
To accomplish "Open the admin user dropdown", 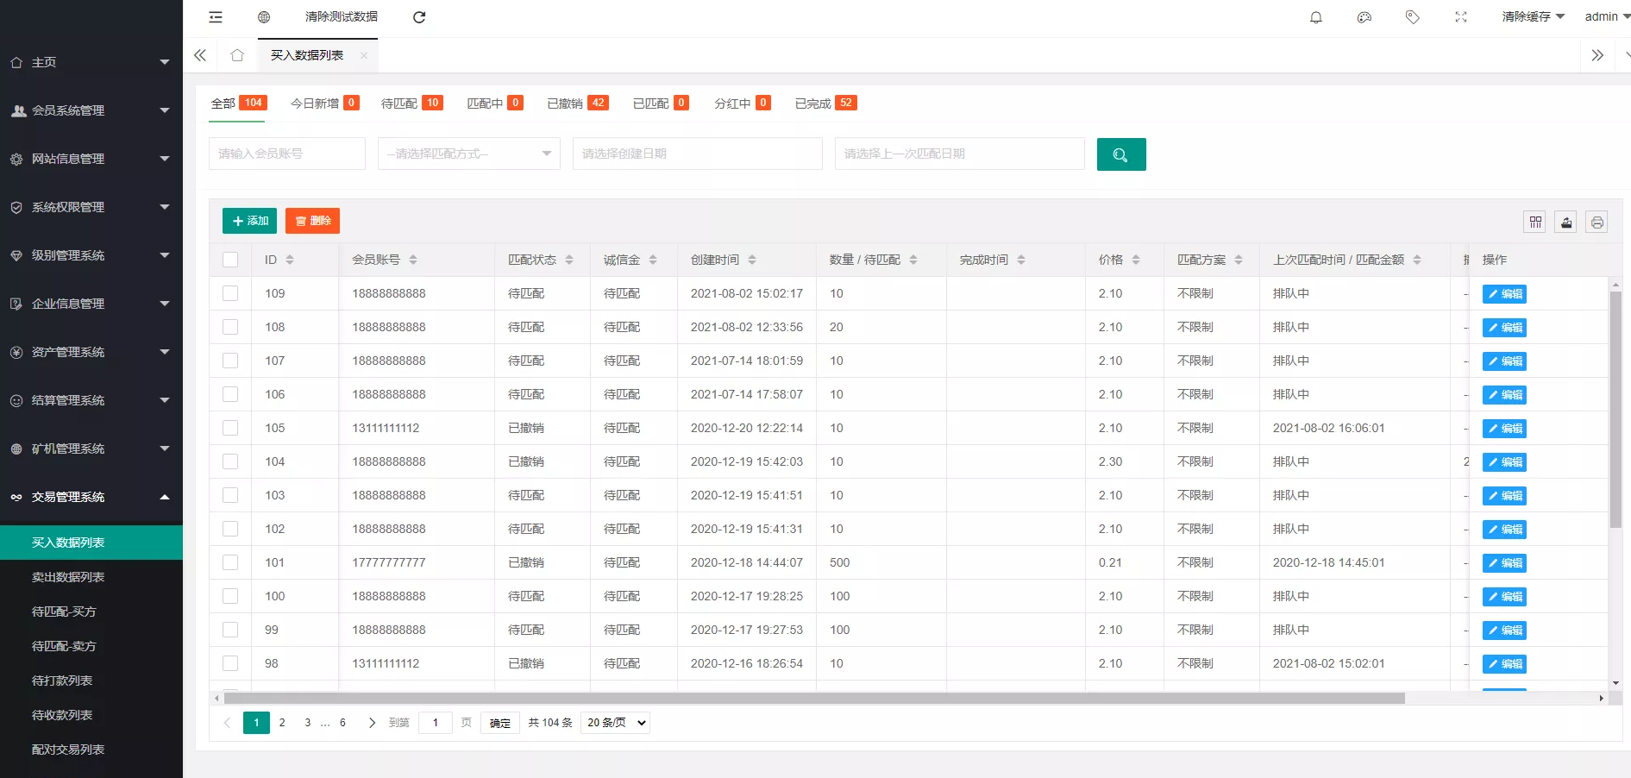I will point(1608,16).
